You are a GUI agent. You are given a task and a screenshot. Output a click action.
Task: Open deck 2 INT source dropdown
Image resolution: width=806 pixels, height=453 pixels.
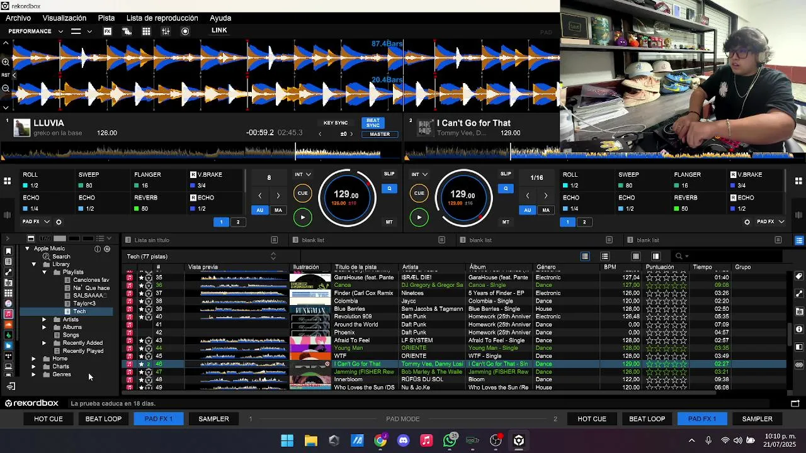(x=419, y=174)
